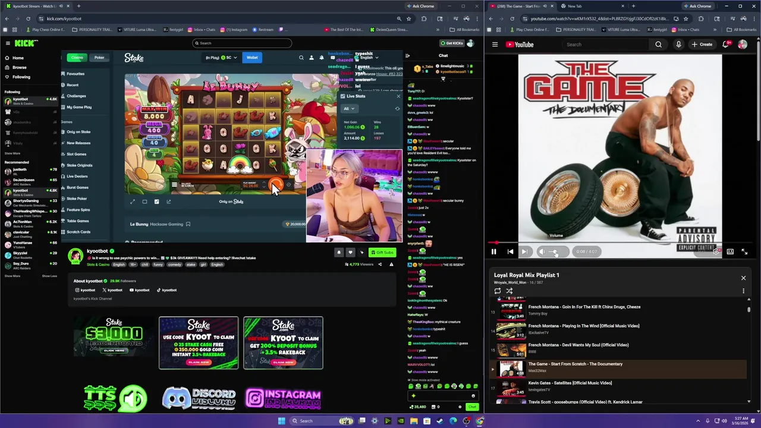Open Ask Chrome in the left window
The width and height of the screenshot is (761, 428).
(420, 6)
